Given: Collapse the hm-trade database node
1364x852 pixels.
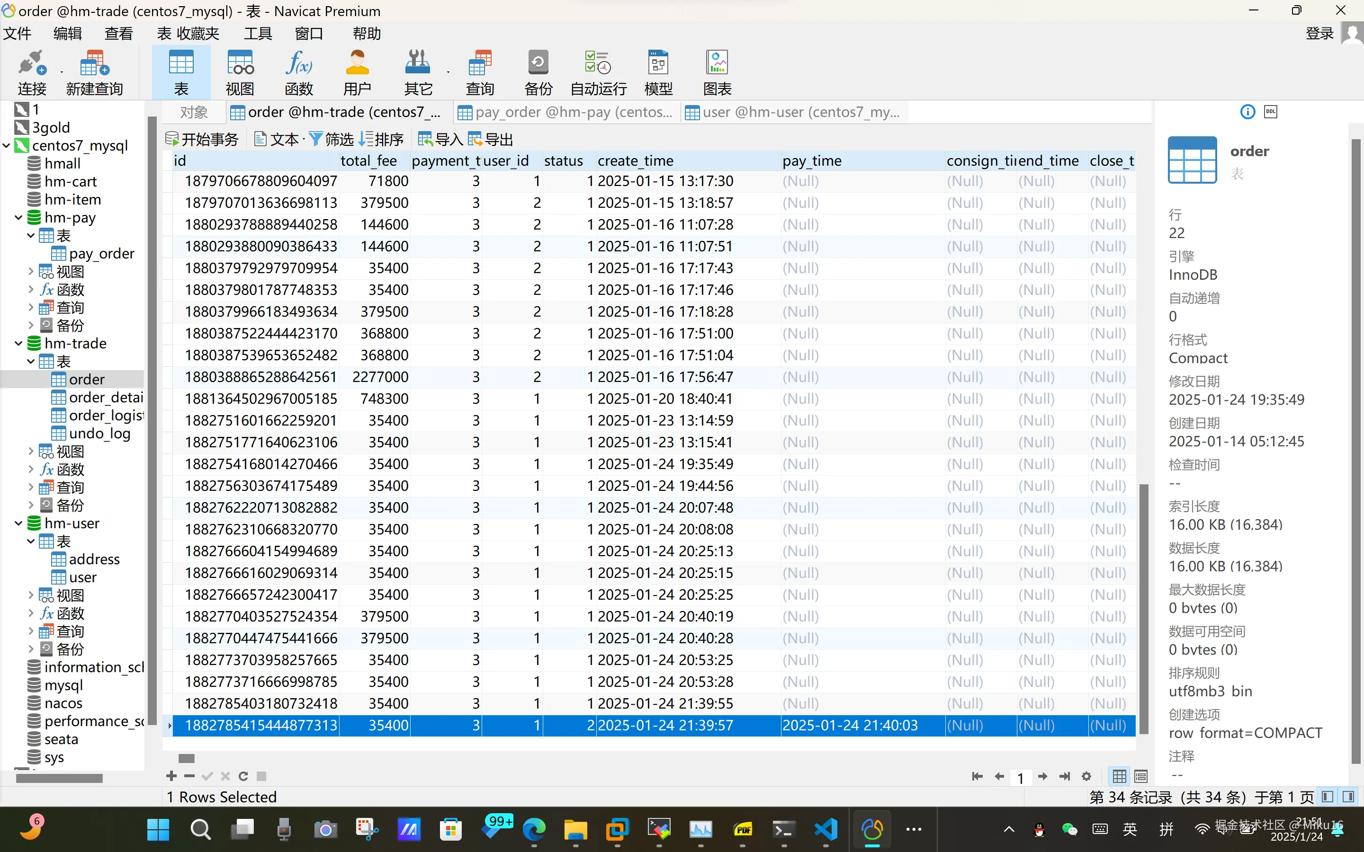Looking at the screenshot, I should click(18, 344).
